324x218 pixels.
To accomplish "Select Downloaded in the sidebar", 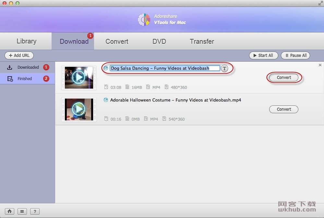I will tap(27, 67).
